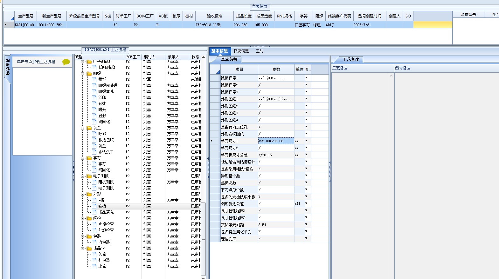Image resolution: width=499 pixels, height=279 pixels.
Task: Collapse the 终检 tree node
Action: click(x=83, y=218)
